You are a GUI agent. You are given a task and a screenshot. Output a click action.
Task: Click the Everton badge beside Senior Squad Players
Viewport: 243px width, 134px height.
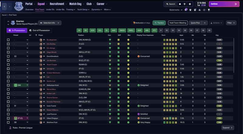point(13,23)
